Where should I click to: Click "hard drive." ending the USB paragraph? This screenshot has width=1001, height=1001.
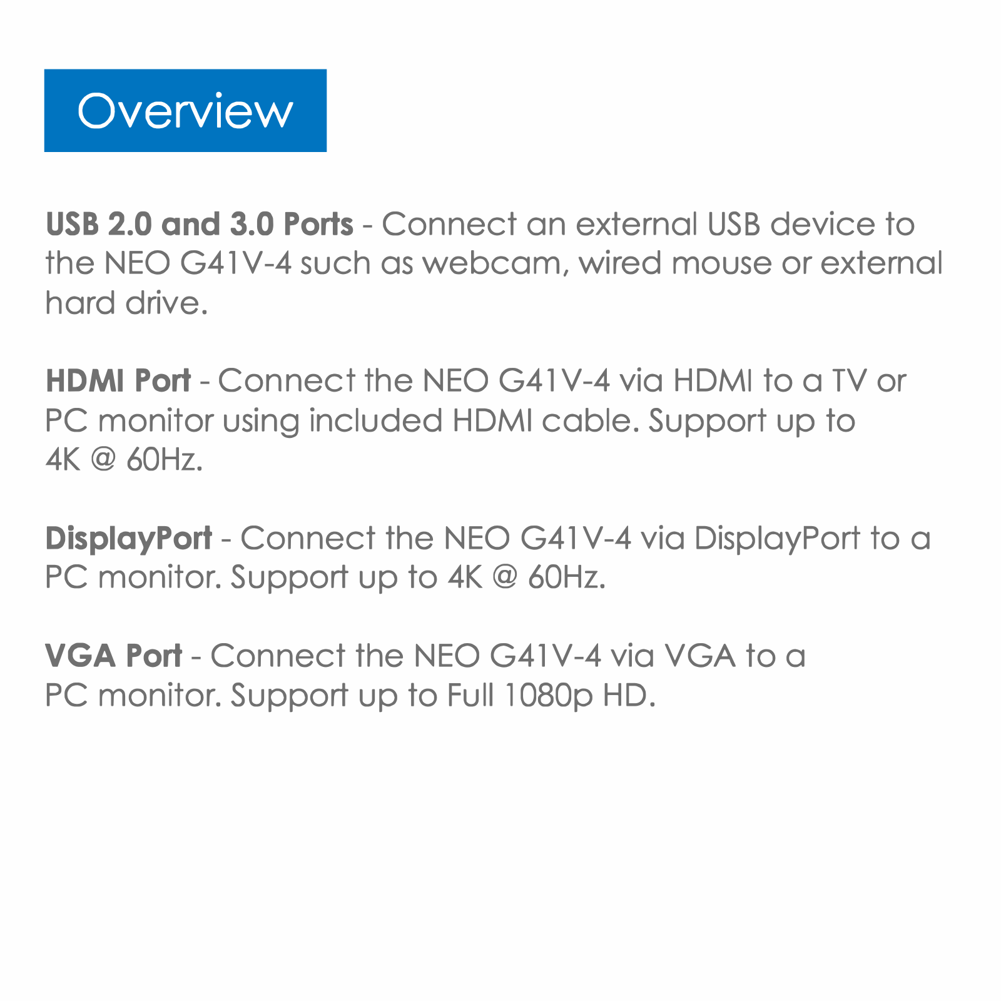[126, 303]
